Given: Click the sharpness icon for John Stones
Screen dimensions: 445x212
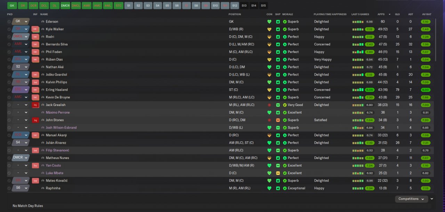Looking at the screenshot, I should click(278, 120).
